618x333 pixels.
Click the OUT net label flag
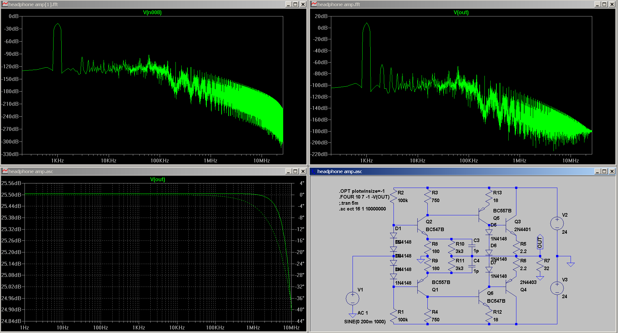(540, 242)
